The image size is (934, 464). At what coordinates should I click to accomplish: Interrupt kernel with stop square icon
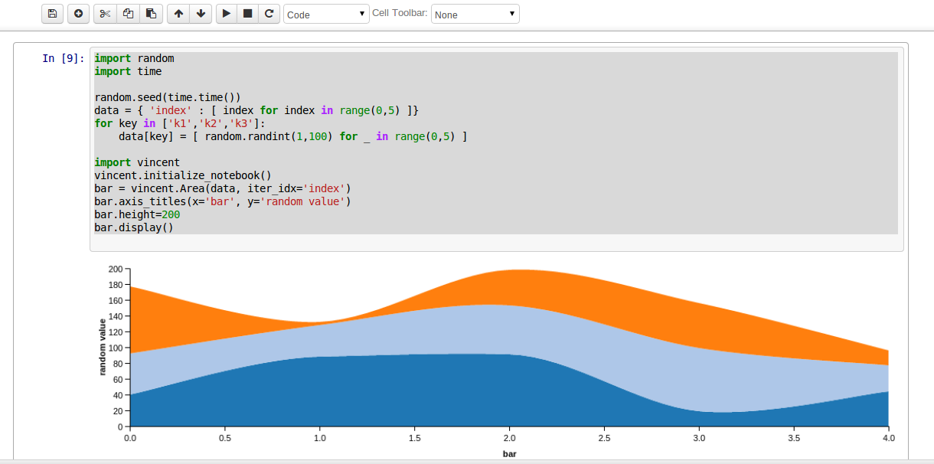pyautogui.click(x=247, y=14)
